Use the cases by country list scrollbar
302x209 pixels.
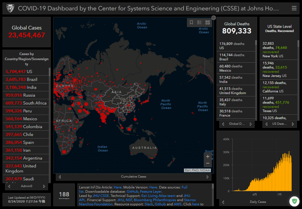pyautogui.click(x=50, y=72)
